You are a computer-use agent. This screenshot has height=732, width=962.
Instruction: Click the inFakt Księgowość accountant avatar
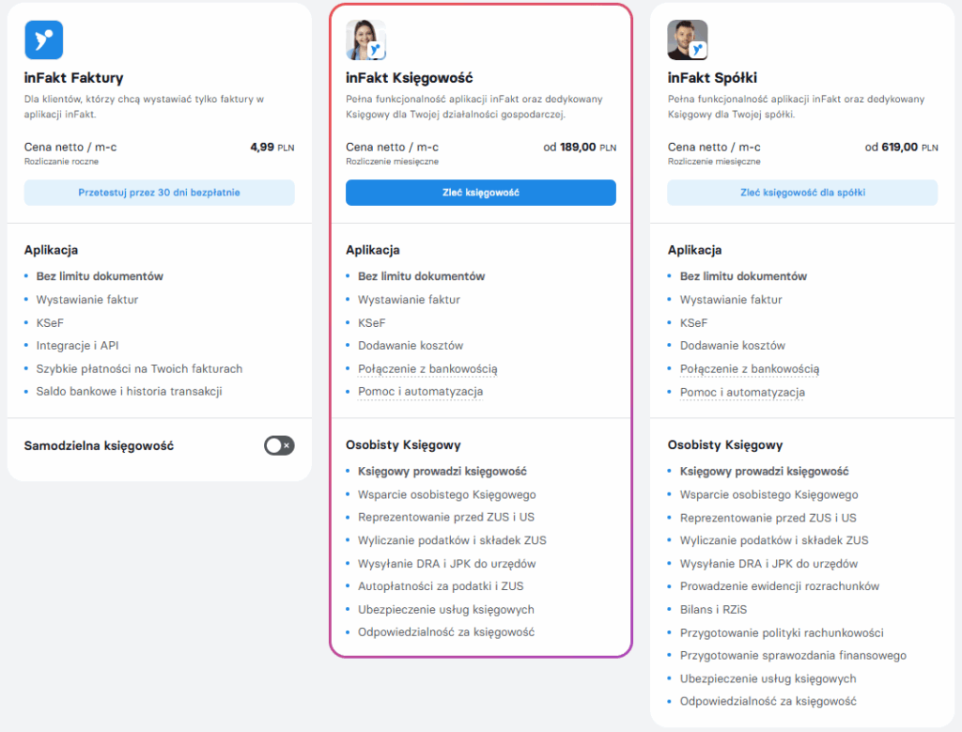click(x=365, y=40)
